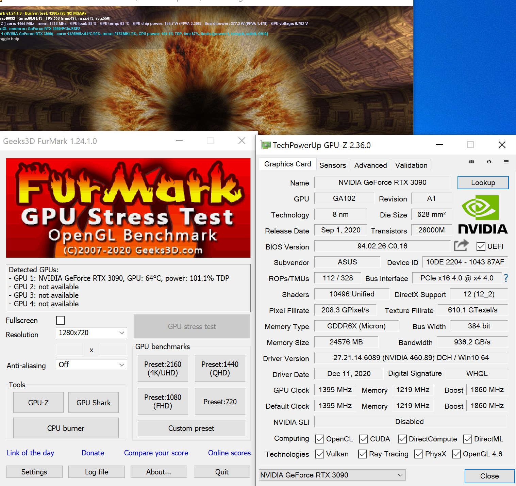This screenshot has height=486, width=516.
Task: Click the Device ID 10DE 2204 field
Action: click(x=465, y=262)
